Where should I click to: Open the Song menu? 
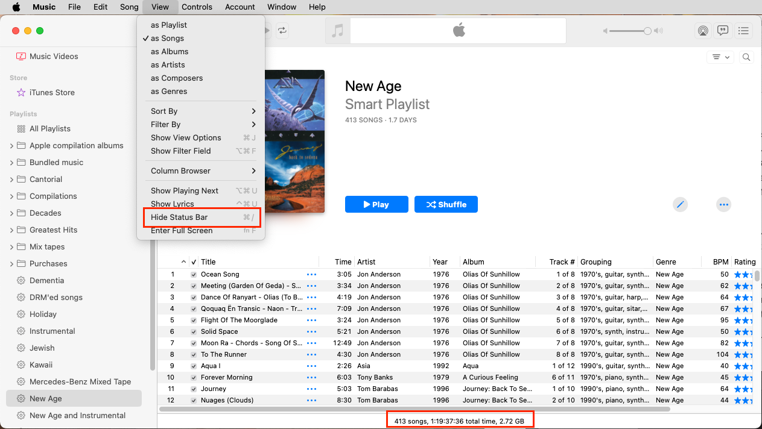129,7
